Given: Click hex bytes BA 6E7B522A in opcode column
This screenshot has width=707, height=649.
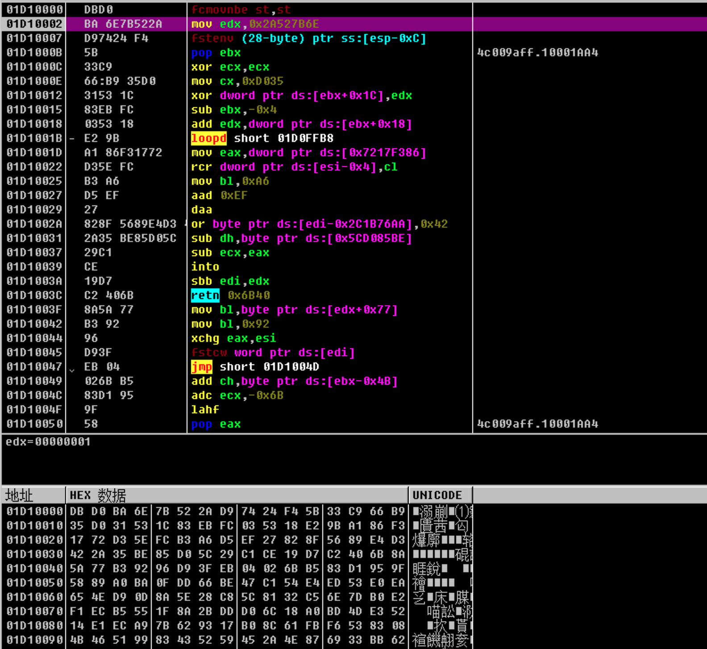Looking at the screenshot, I should [x=123, y=24].
